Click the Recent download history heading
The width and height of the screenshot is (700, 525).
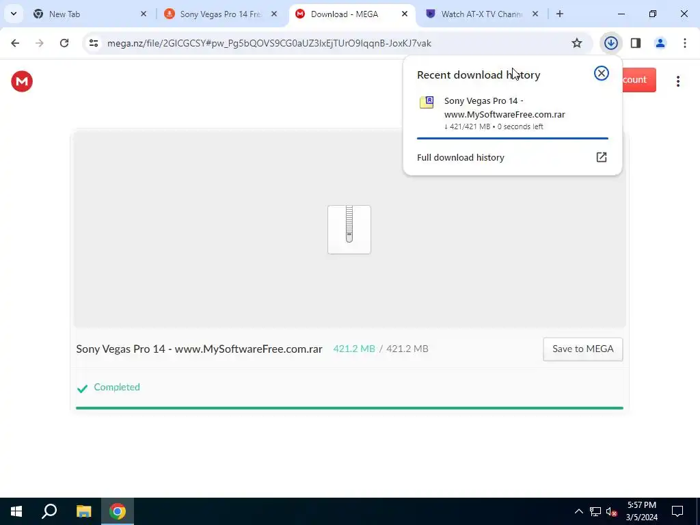coord(479,75)
